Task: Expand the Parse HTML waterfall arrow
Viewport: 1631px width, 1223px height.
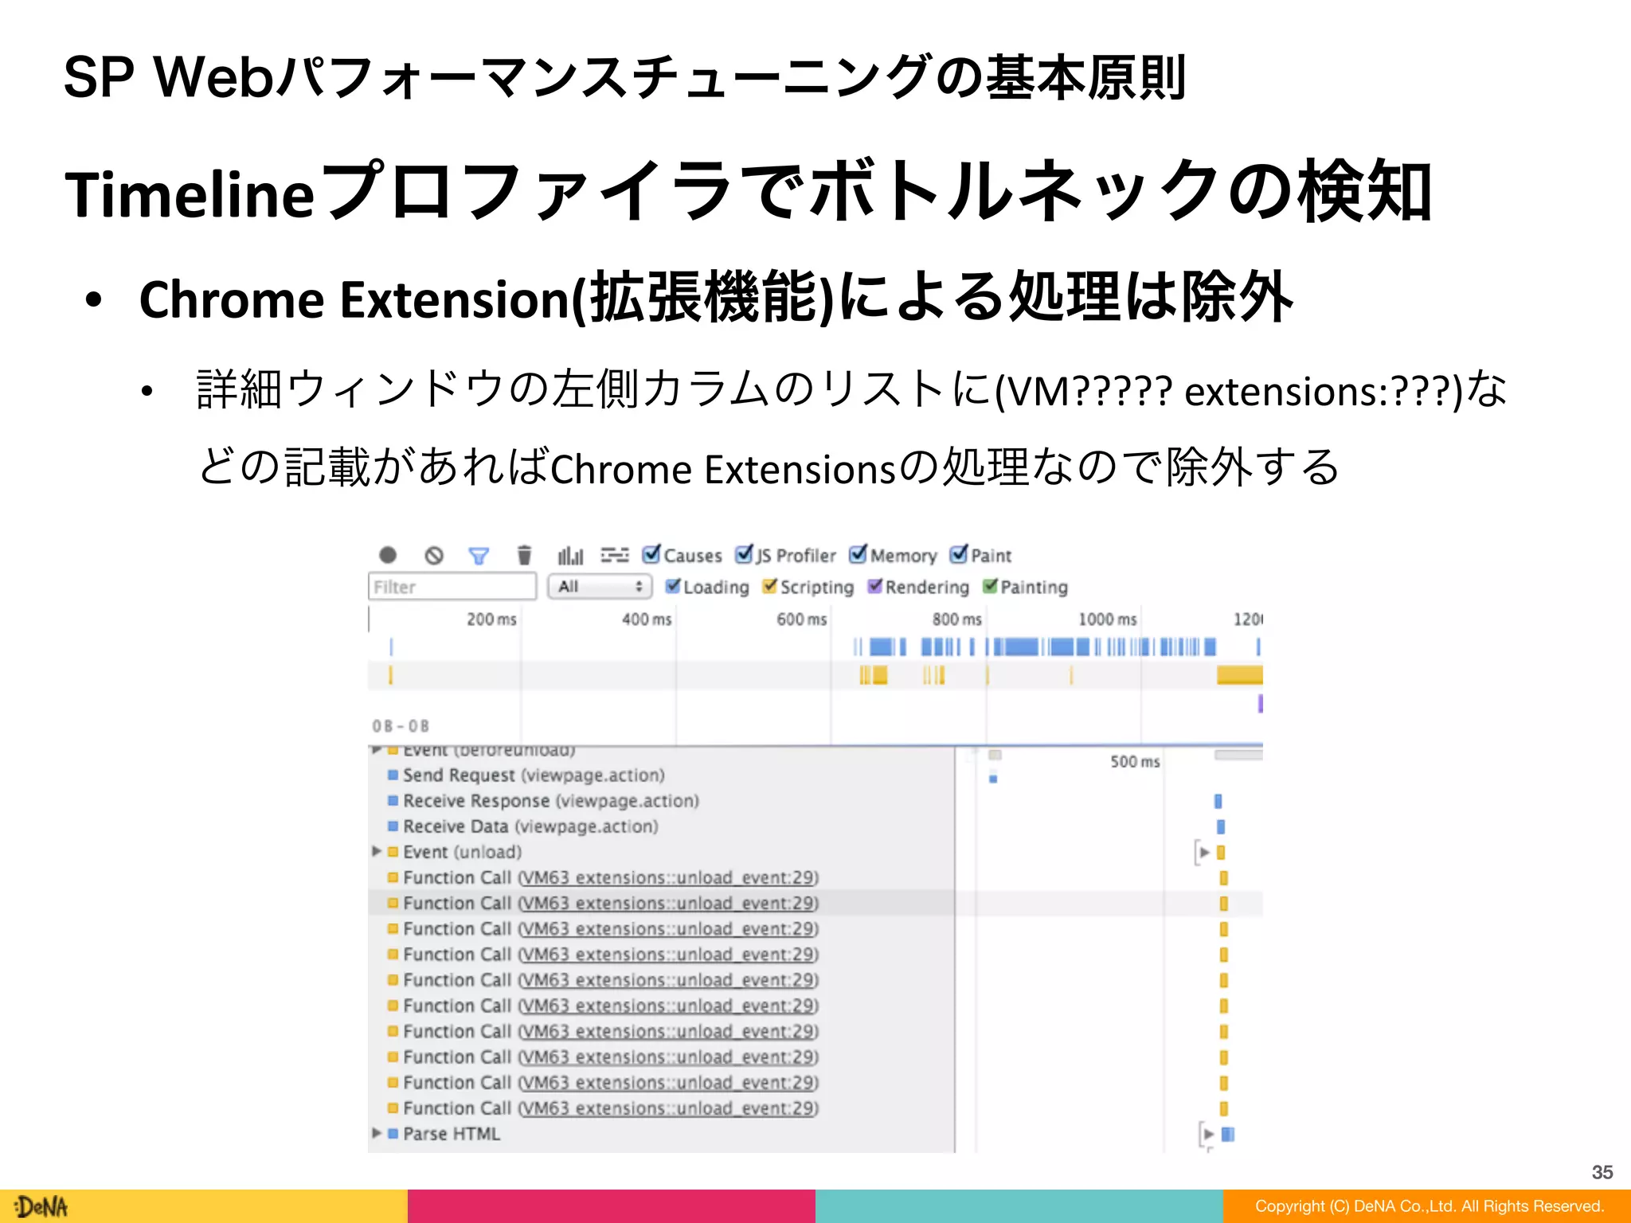Action: [1209, 1134]
